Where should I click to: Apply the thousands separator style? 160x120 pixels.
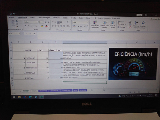pyautogui.click(x=81, y=26)
